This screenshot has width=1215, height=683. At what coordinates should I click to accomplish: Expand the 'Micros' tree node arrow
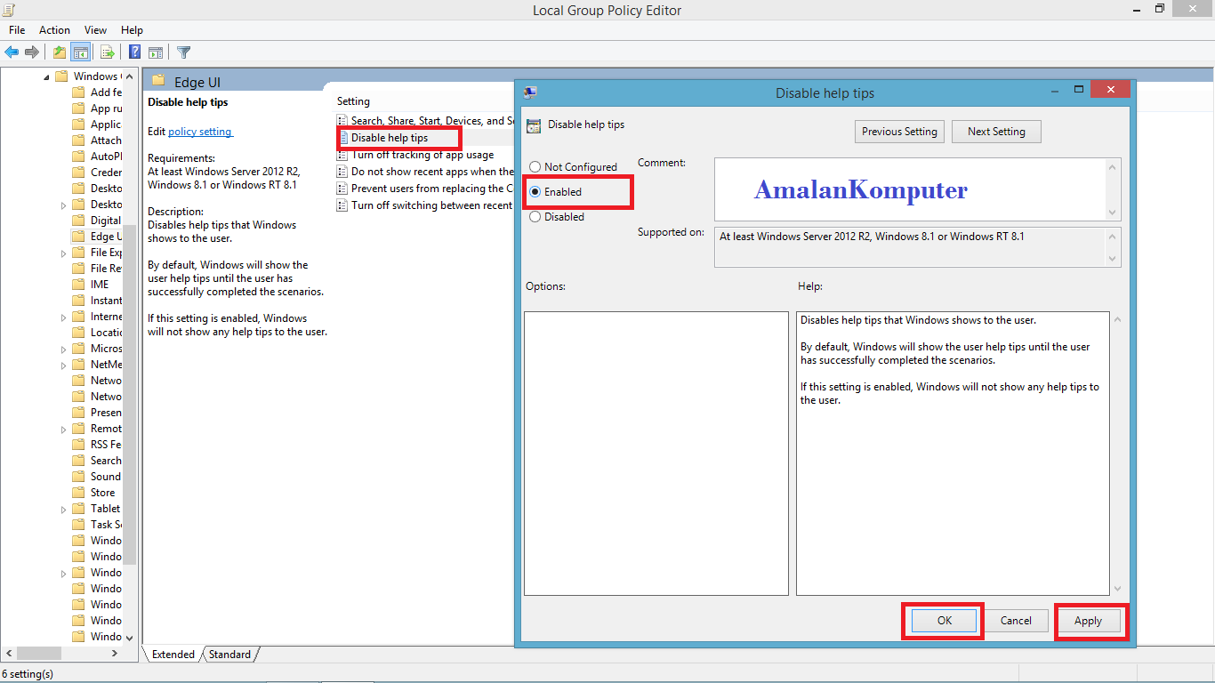[x=64, y=349]
